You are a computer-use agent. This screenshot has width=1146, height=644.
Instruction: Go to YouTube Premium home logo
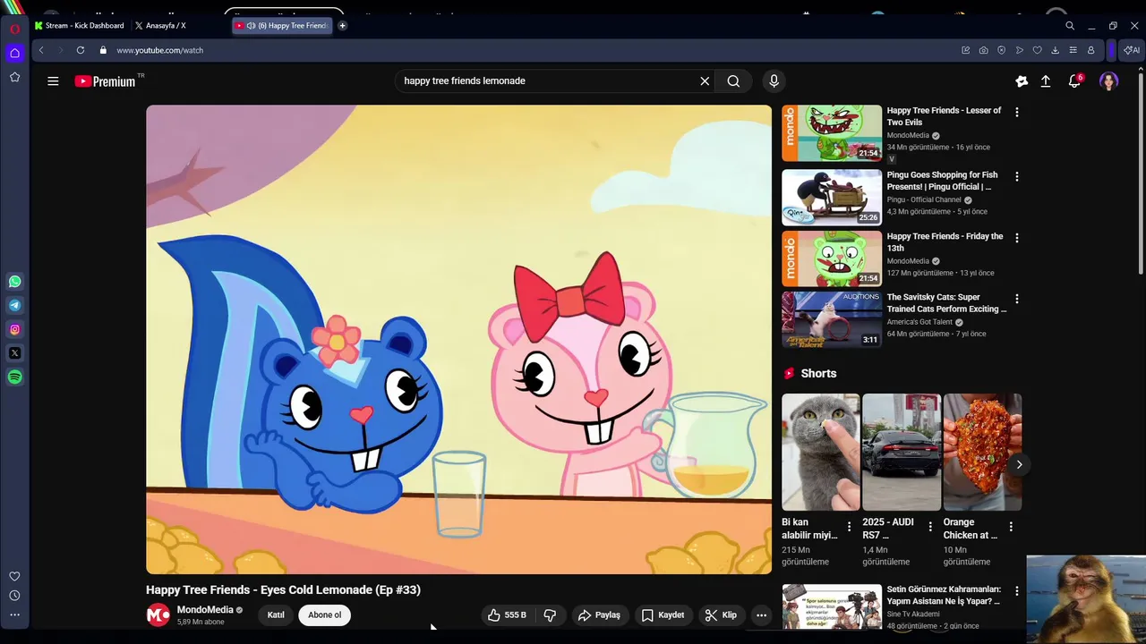click(x=106, y=81)
